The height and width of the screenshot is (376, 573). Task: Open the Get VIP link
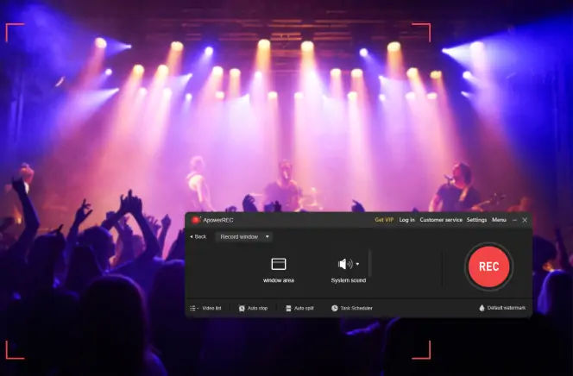click(x=384, y=220)
